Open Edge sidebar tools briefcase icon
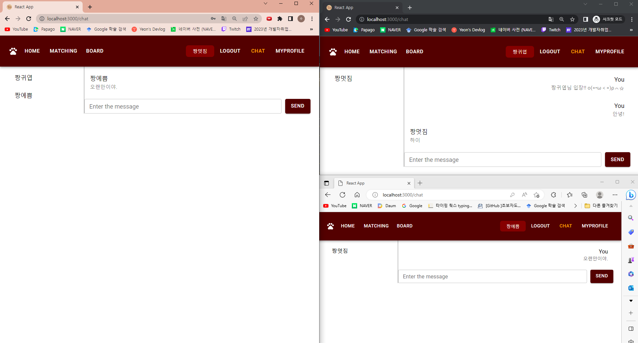Screen dimensions: 638x343 [631, 246]
